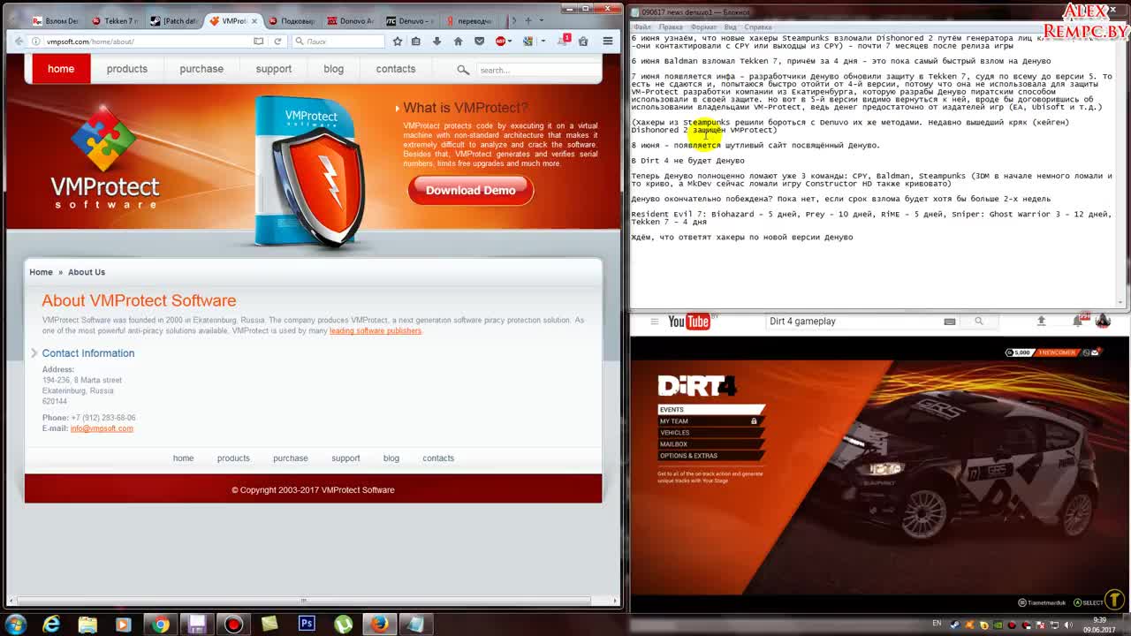Switch to the Denuvo browser tab
Viewport: 1131px width, 636px height.
[410, 20]
